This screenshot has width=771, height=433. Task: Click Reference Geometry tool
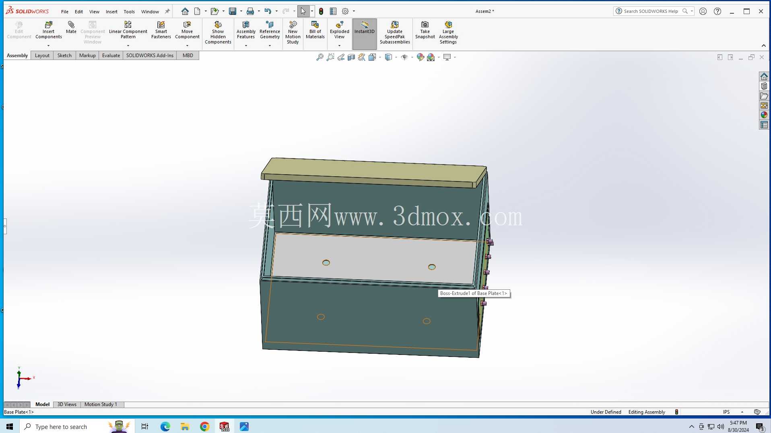tap(270, 30)
